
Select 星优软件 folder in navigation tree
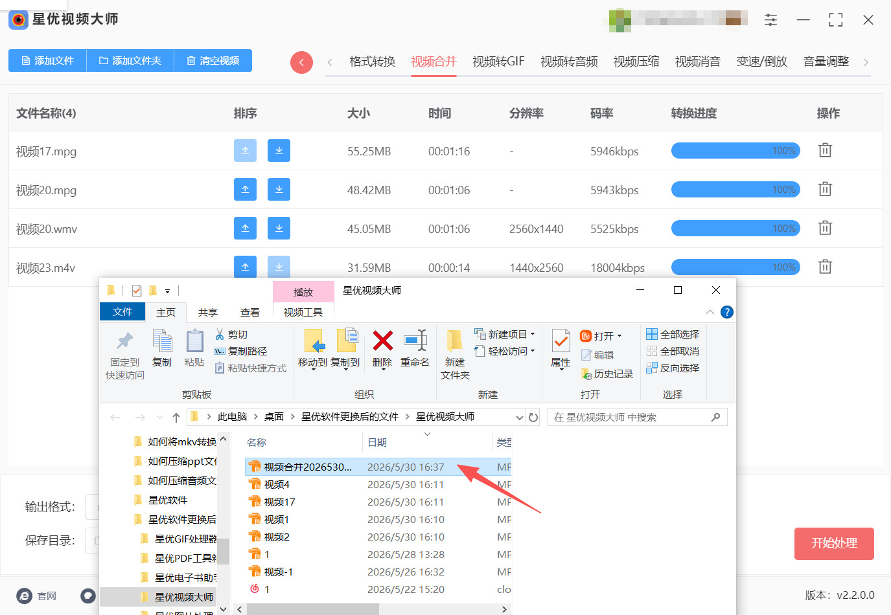click(x=168, y=500)
